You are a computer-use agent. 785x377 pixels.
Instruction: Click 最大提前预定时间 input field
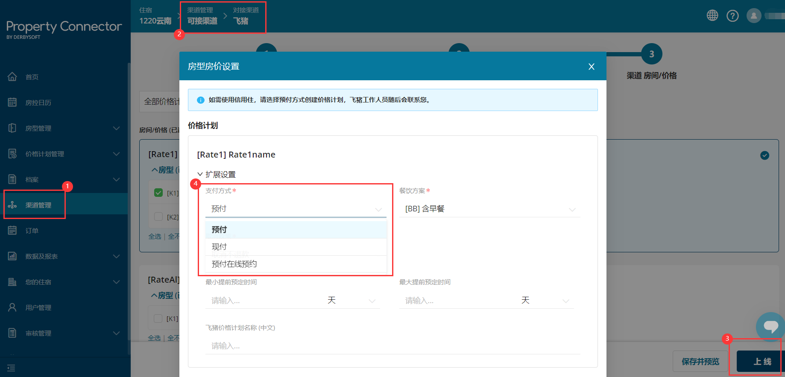(458, 301)
